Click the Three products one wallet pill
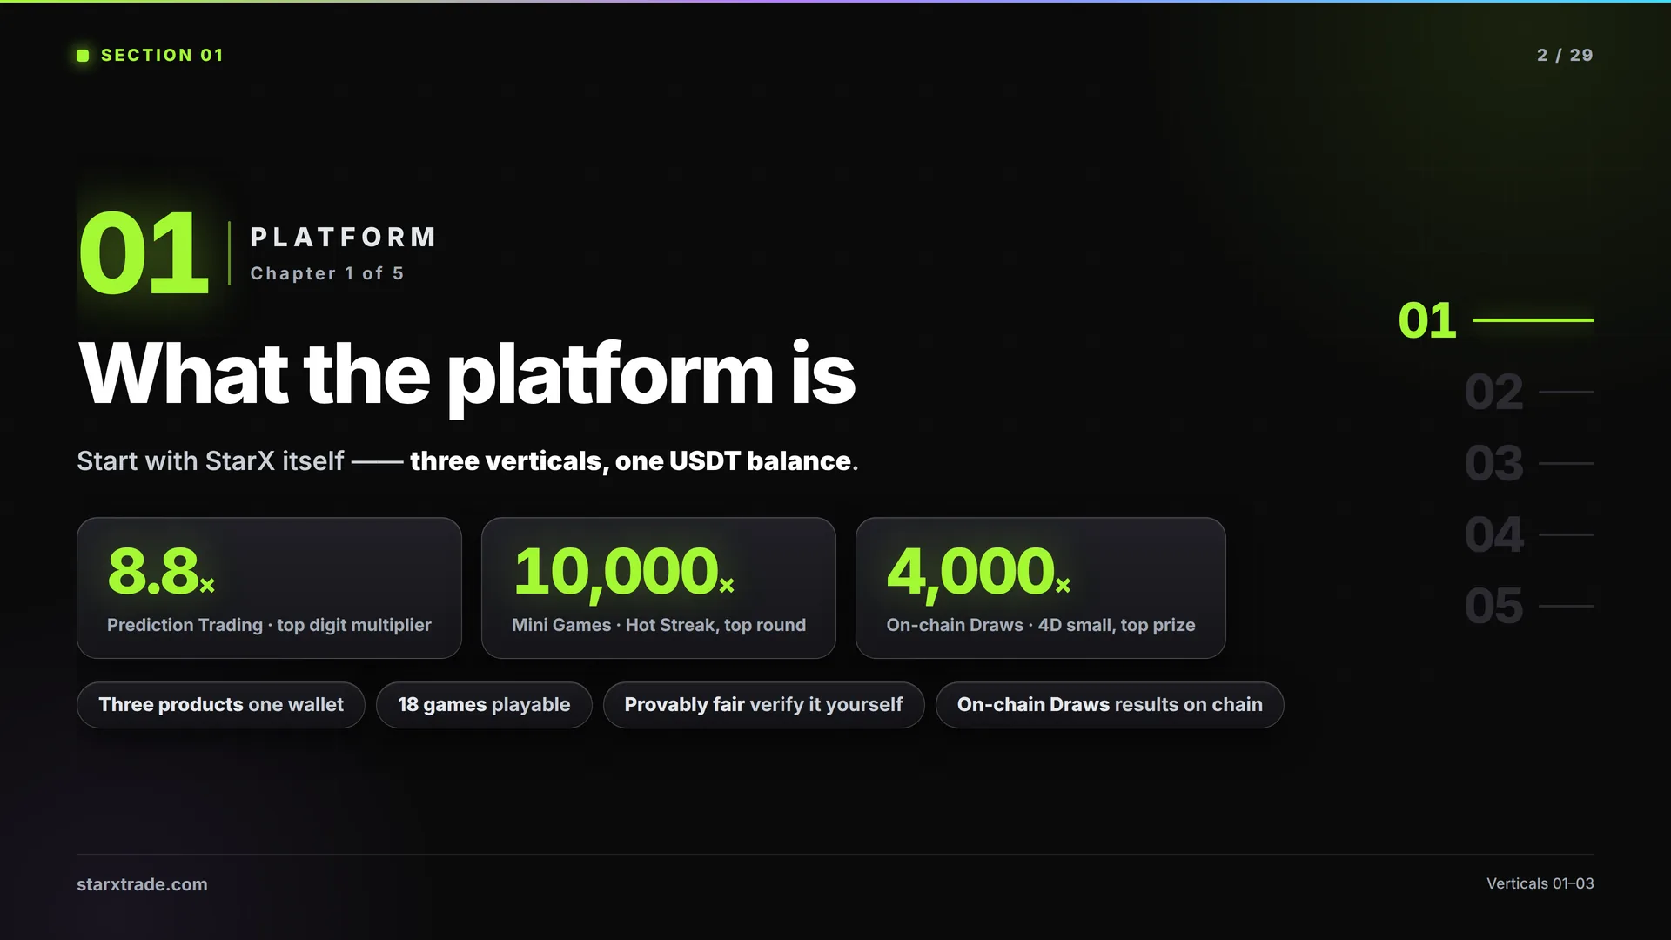The image size is (1671, 940). [221, 705]
